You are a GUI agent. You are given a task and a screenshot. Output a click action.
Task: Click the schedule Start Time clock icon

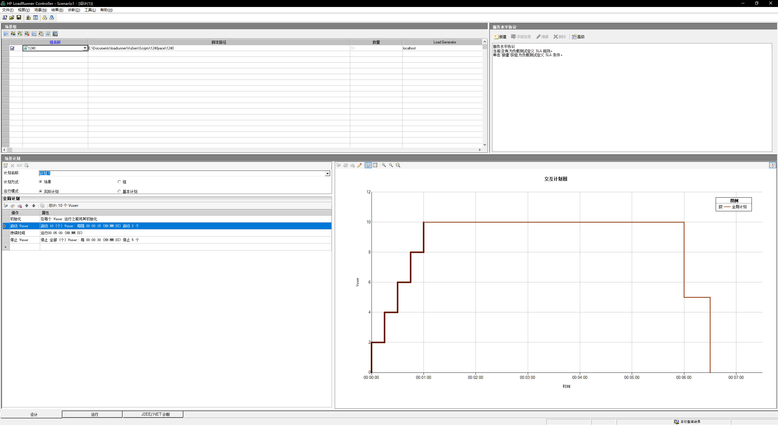pos(26,165)
